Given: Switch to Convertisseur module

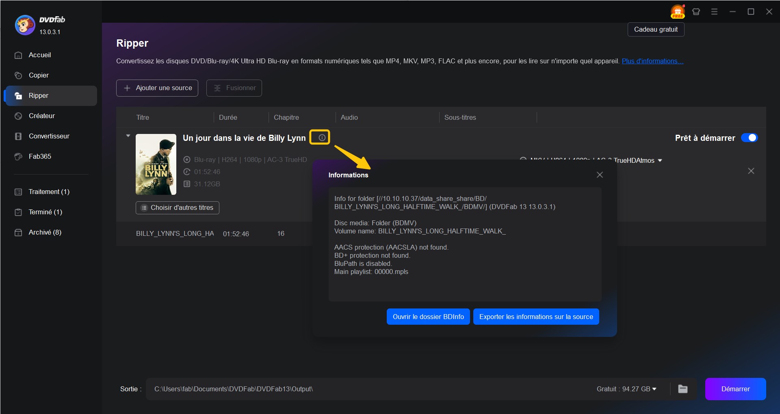Looking at the screenshot, I should pos(50,136).
